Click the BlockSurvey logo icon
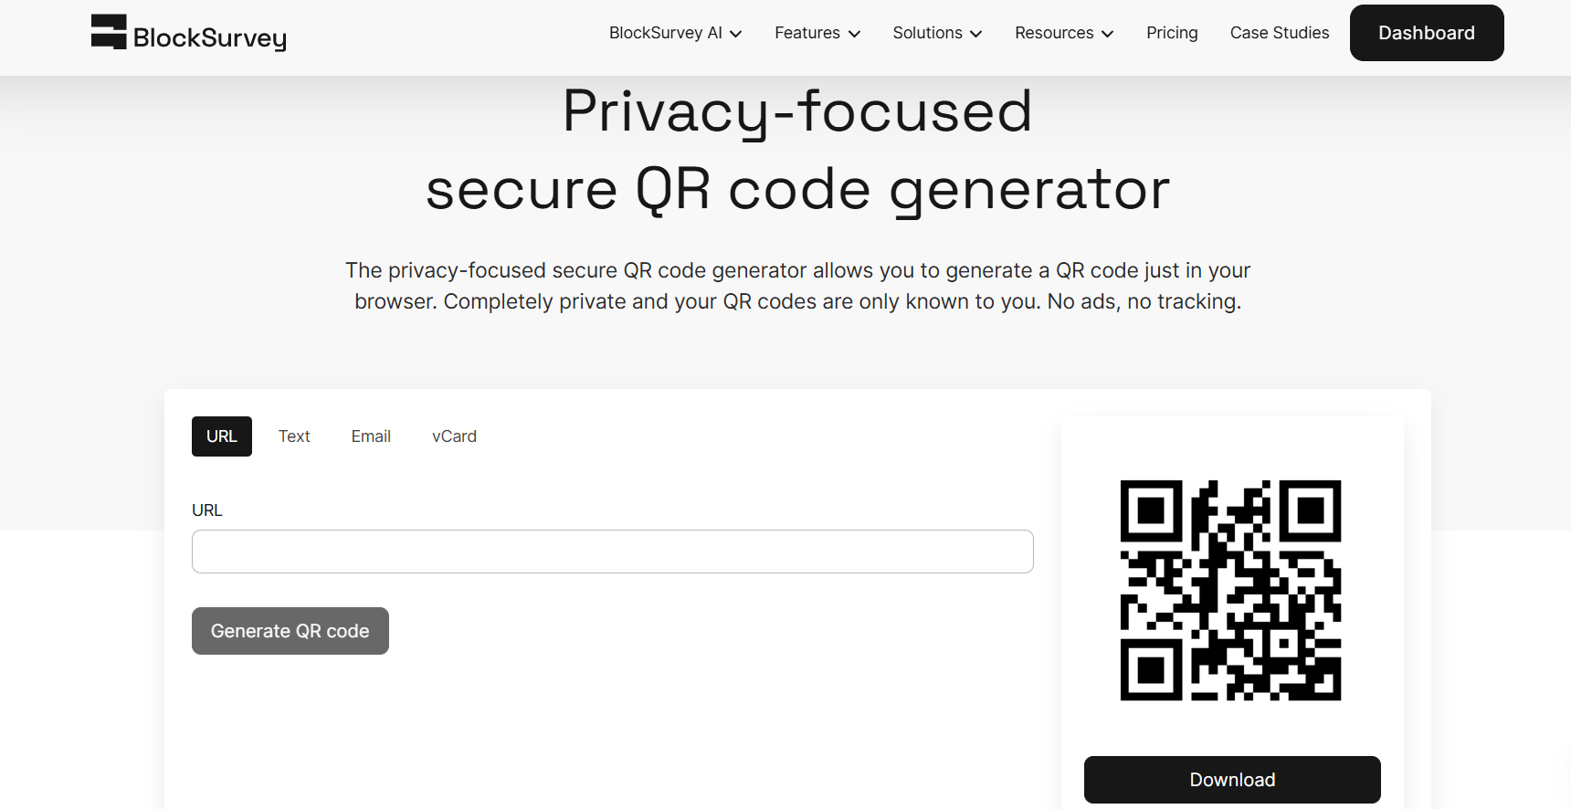The height and width of the screenshot is (809, 1571). (x=109, y=32)
